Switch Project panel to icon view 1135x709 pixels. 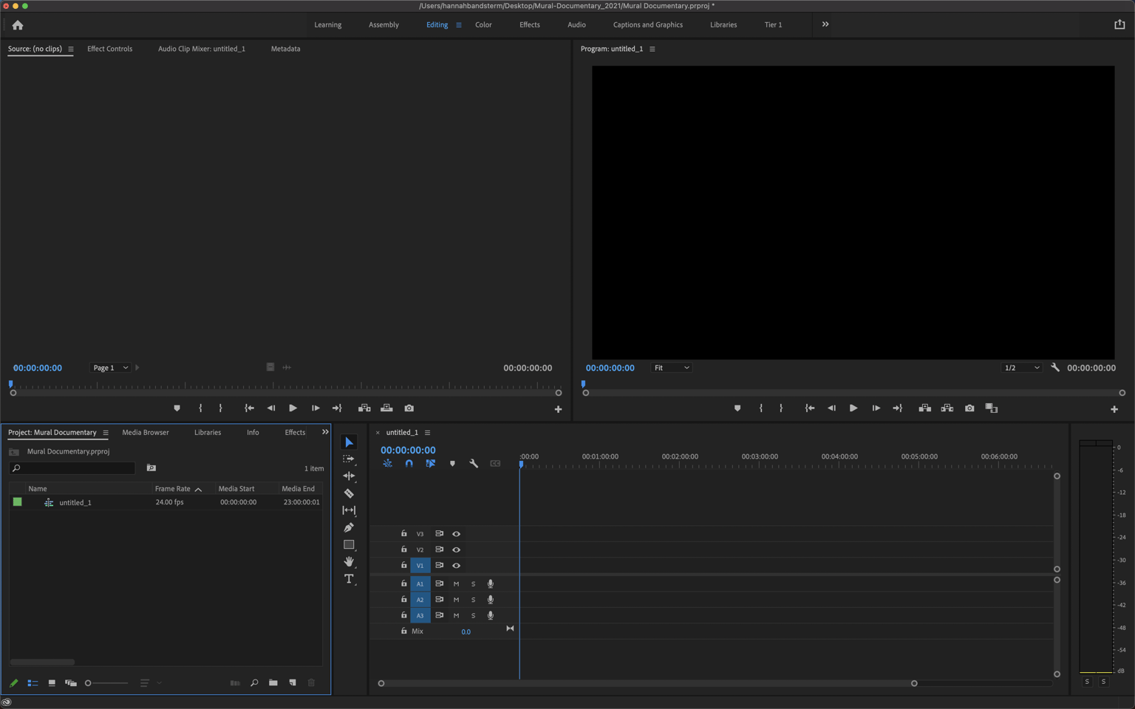tap(52, 683)
